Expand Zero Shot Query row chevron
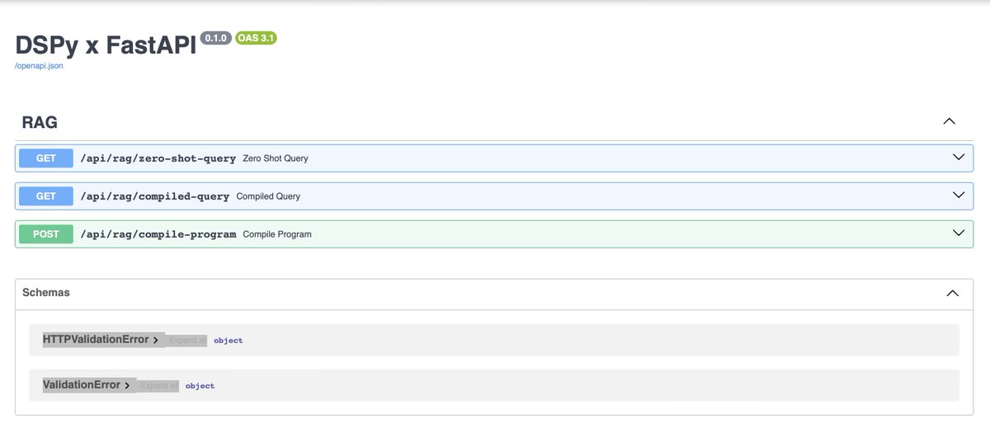The width and height of the screenshot is (990, 429). [959, 157]
